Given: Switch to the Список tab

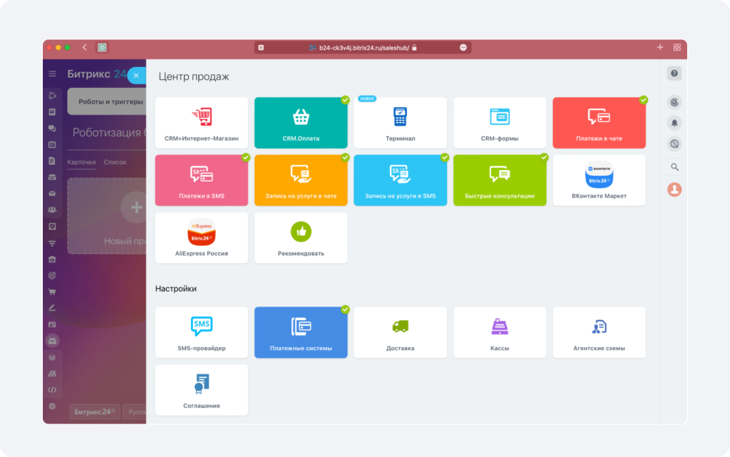Looking at the screenshot, I should click(x=115, y=163).
